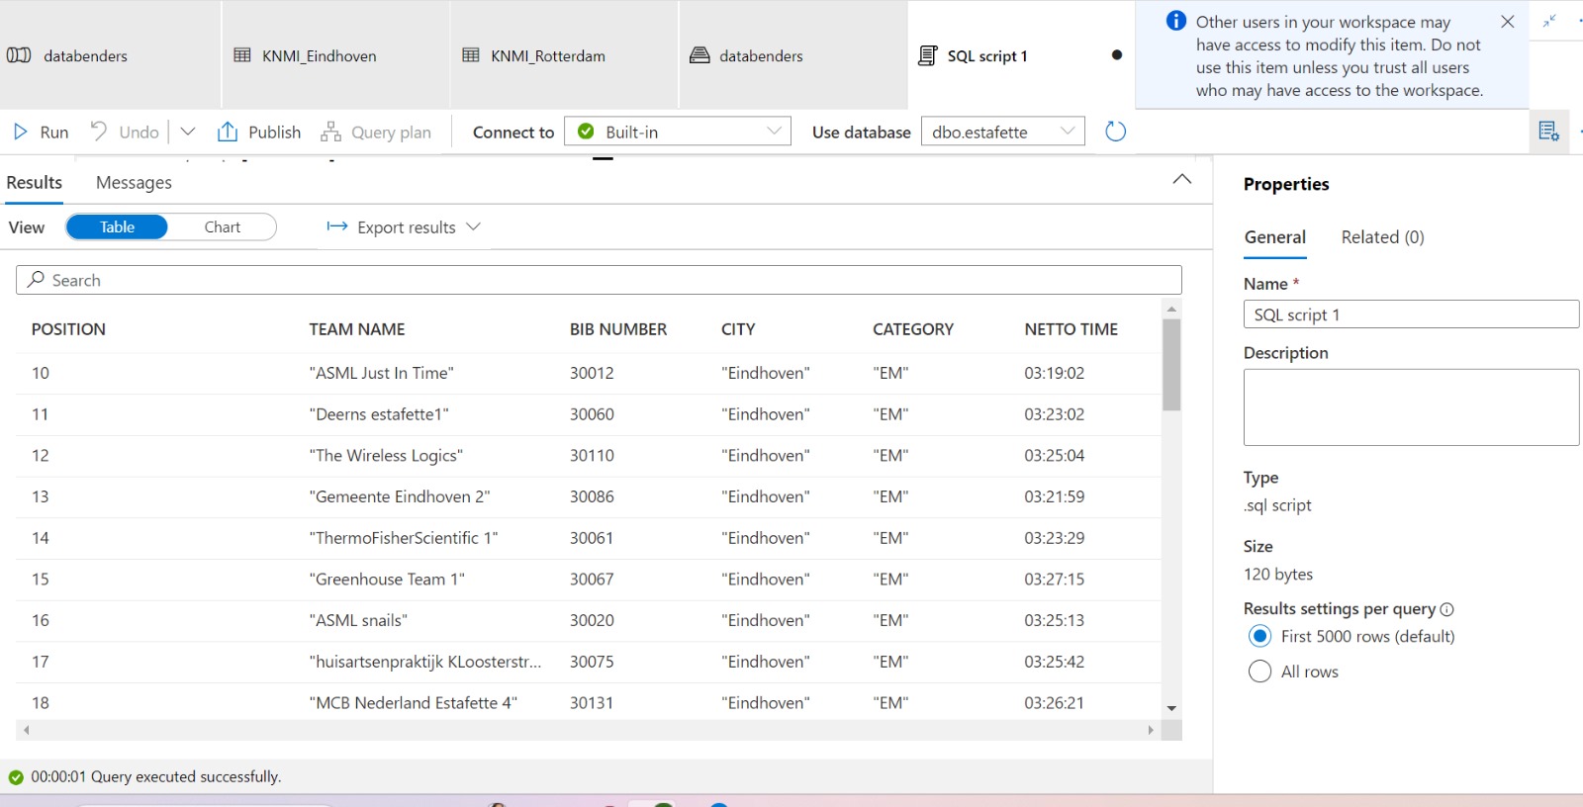Select the "ASML Just In Time" cell
The height and width of the screenshot is (807, 1583).
coord(381,373)
